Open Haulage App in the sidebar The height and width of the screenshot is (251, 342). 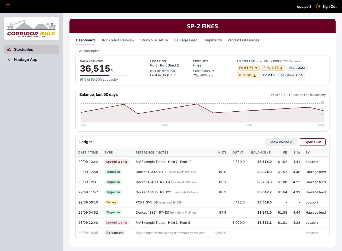(x=32, y=60)
